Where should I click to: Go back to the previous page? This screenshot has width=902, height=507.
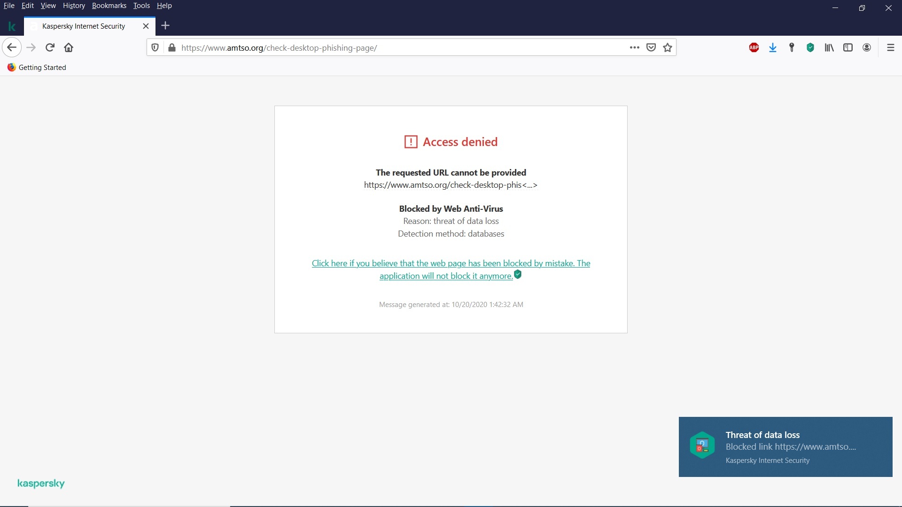click(12, 47)
